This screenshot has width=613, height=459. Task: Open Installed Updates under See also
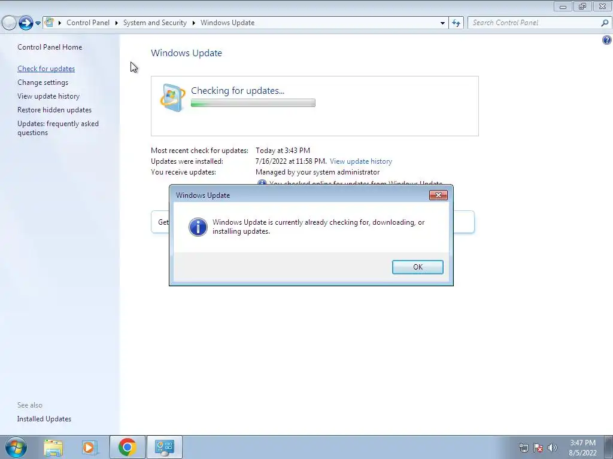click(x=44, y=419)
